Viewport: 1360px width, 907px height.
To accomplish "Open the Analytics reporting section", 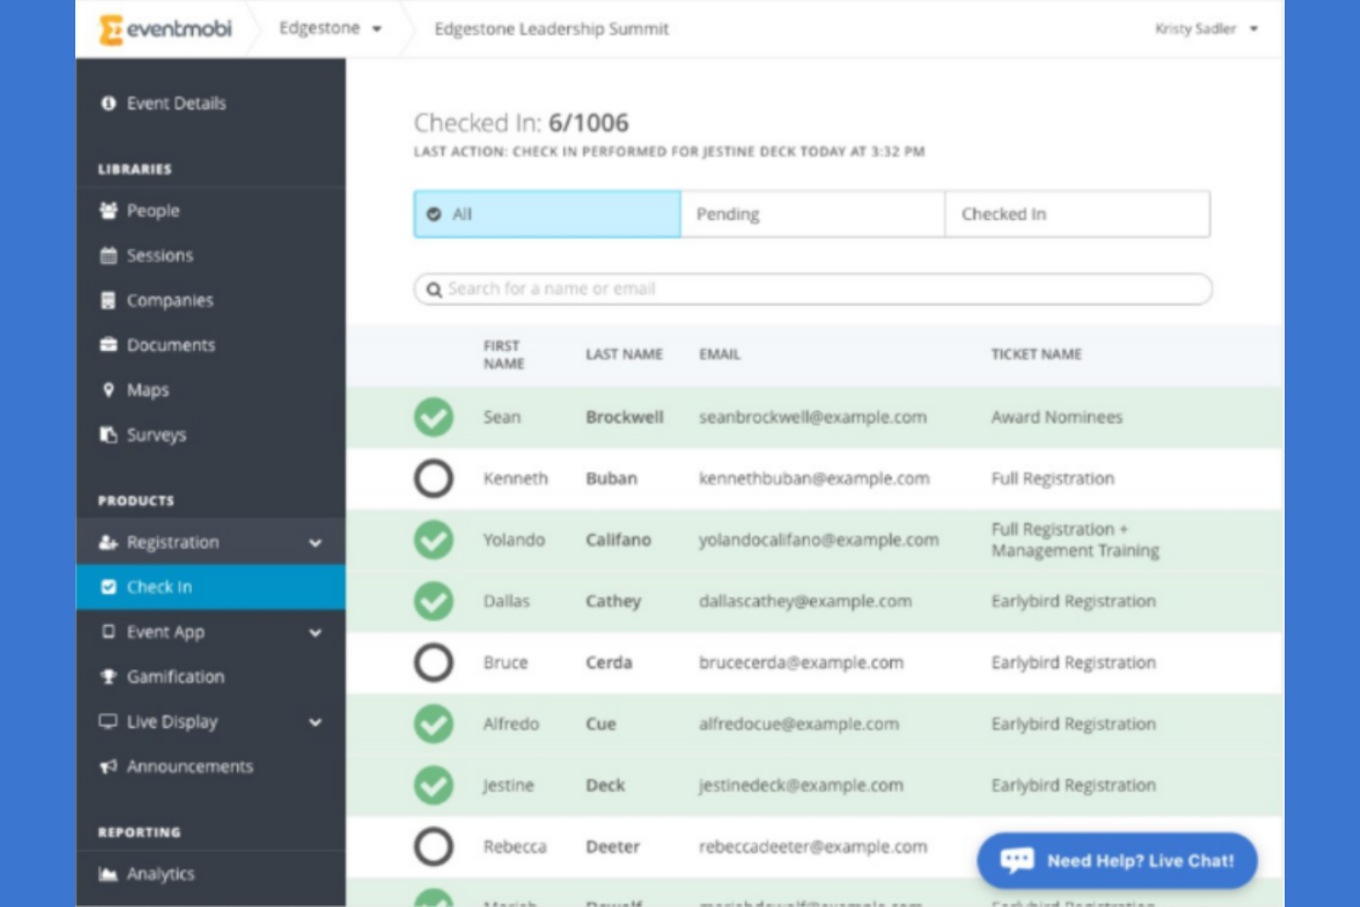I will point(162,874).
